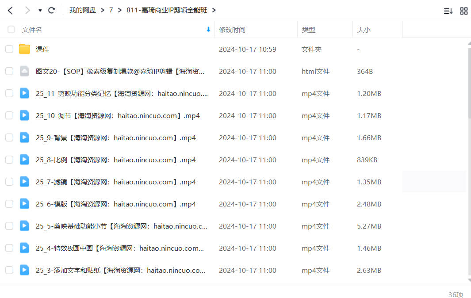Click the html file icon for 图文20
The width and height of the screenshot is (471, 298).
tap(24, 71)
